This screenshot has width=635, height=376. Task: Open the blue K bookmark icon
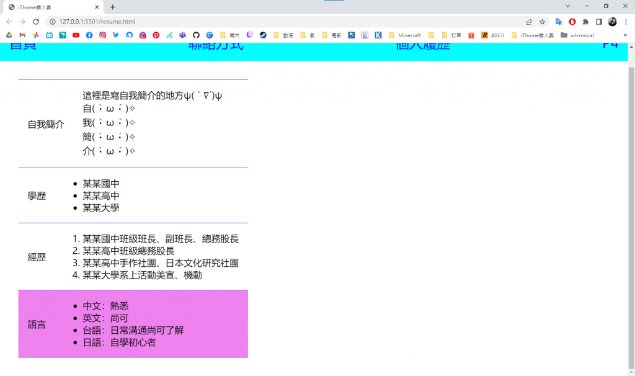point(378,35)
